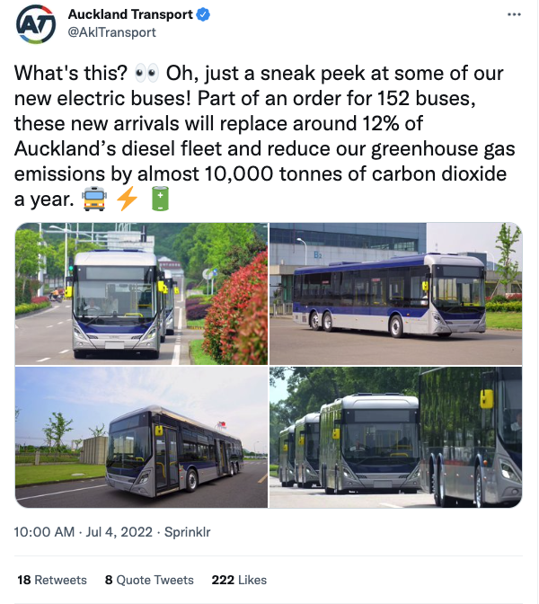Open the @AklTransport handle link

111,32
